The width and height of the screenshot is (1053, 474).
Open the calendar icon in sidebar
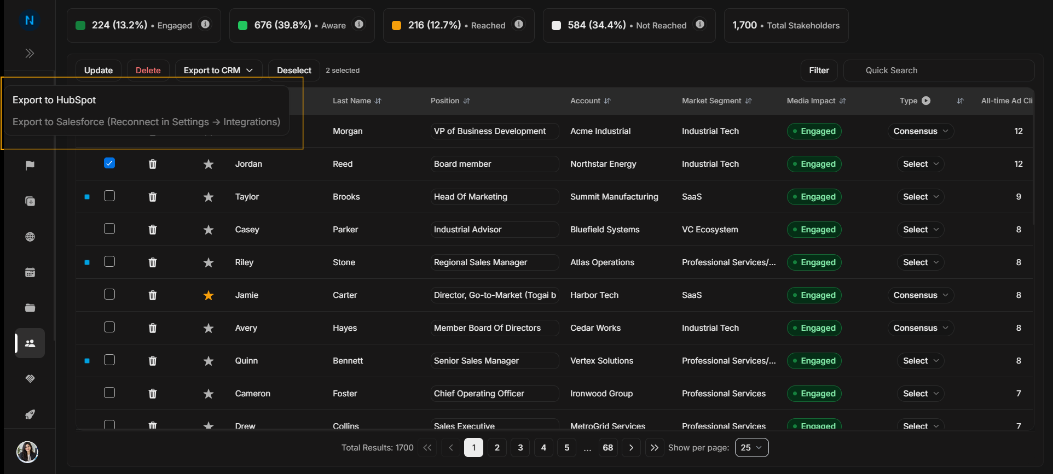coord(30,272)
